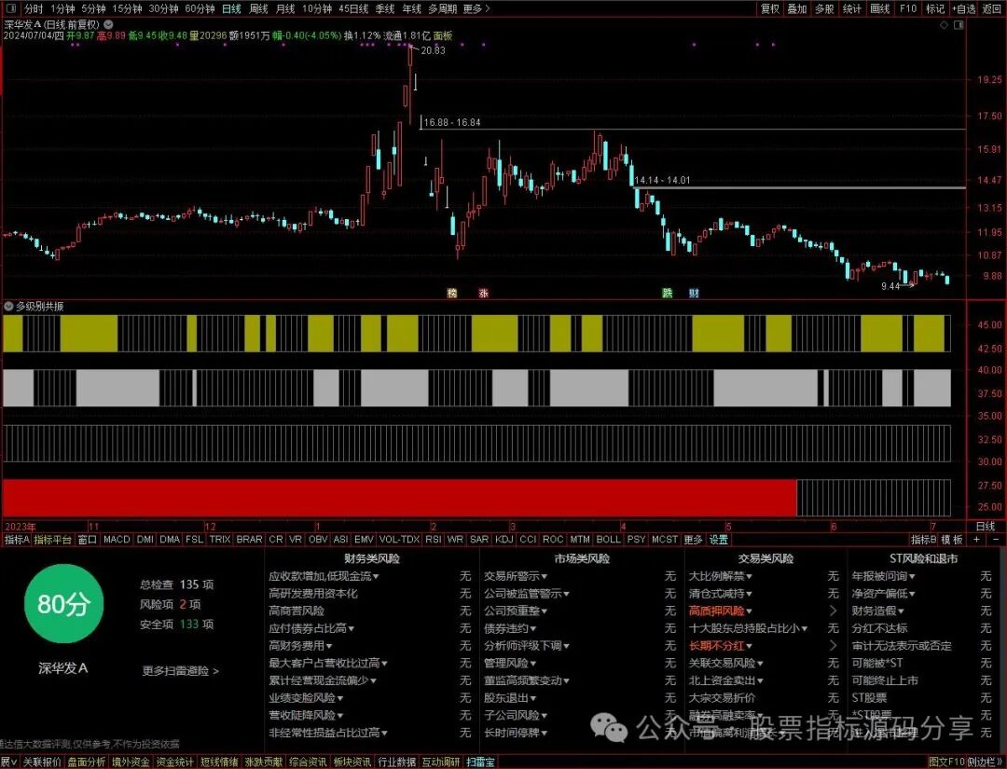
Task: Open the 短线情绪 bottom tab
Action: point(220,762)
